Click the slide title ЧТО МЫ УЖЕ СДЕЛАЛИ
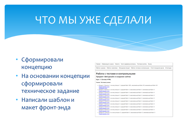 [x=93, y=20]
